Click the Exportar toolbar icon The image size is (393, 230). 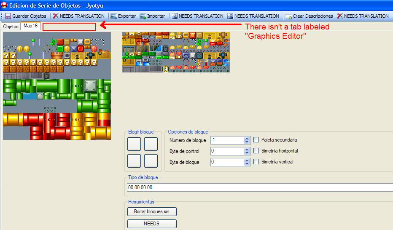(113, 16)
